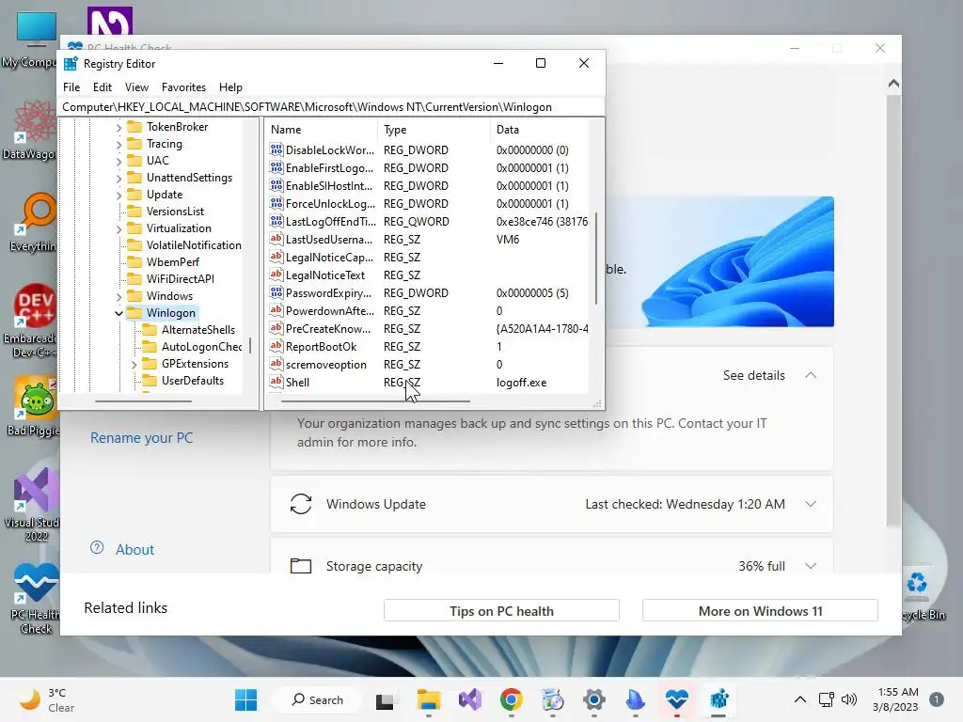
Task: Select the PowerdownAfterShutdown string icon
Action: pos(276,310)
